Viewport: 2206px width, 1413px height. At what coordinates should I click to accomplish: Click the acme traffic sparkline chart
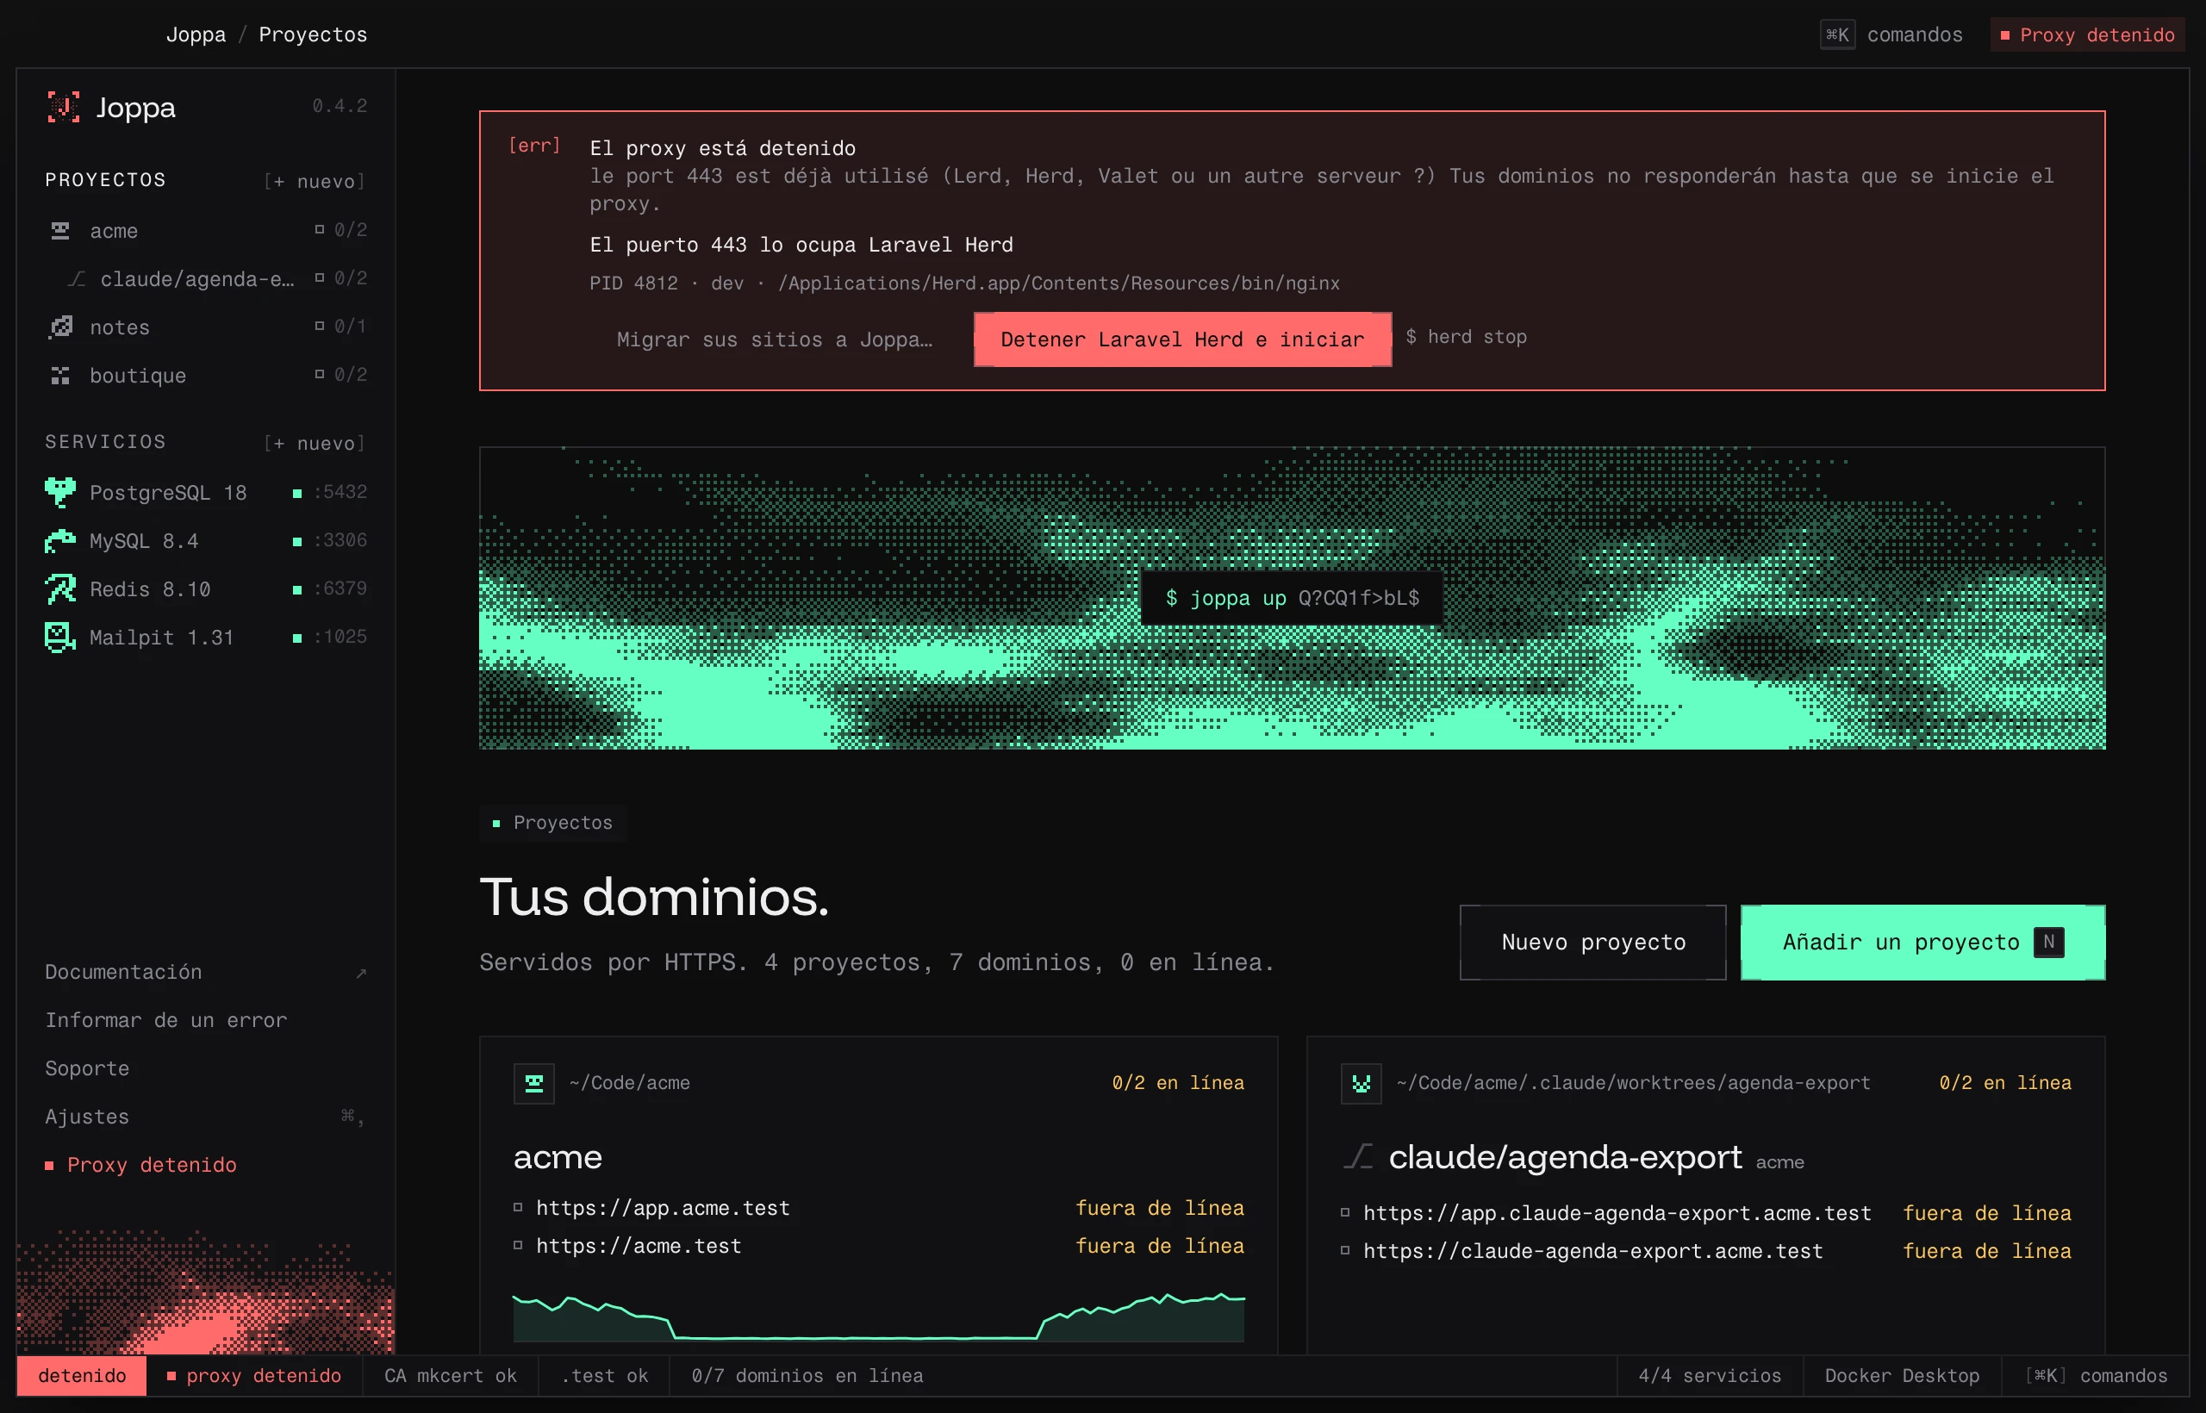pos(879,1317)
